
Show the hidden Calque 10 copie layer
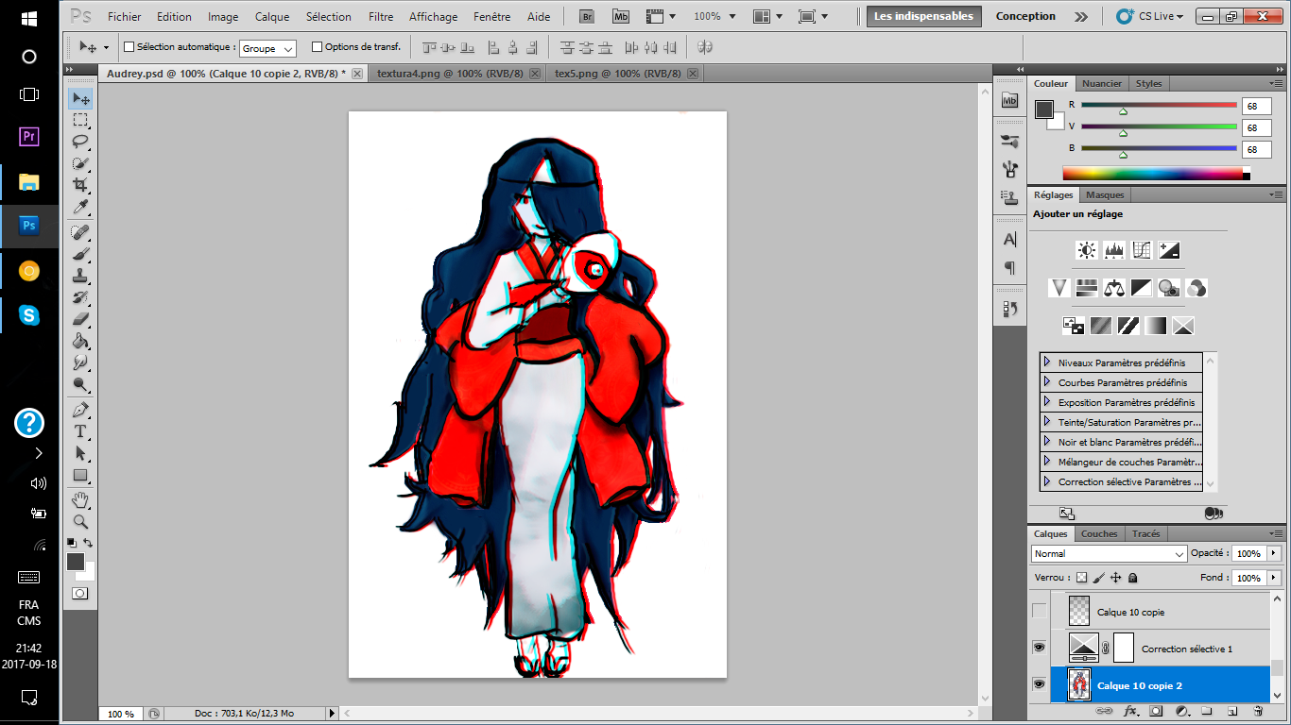click(1040, 612)
